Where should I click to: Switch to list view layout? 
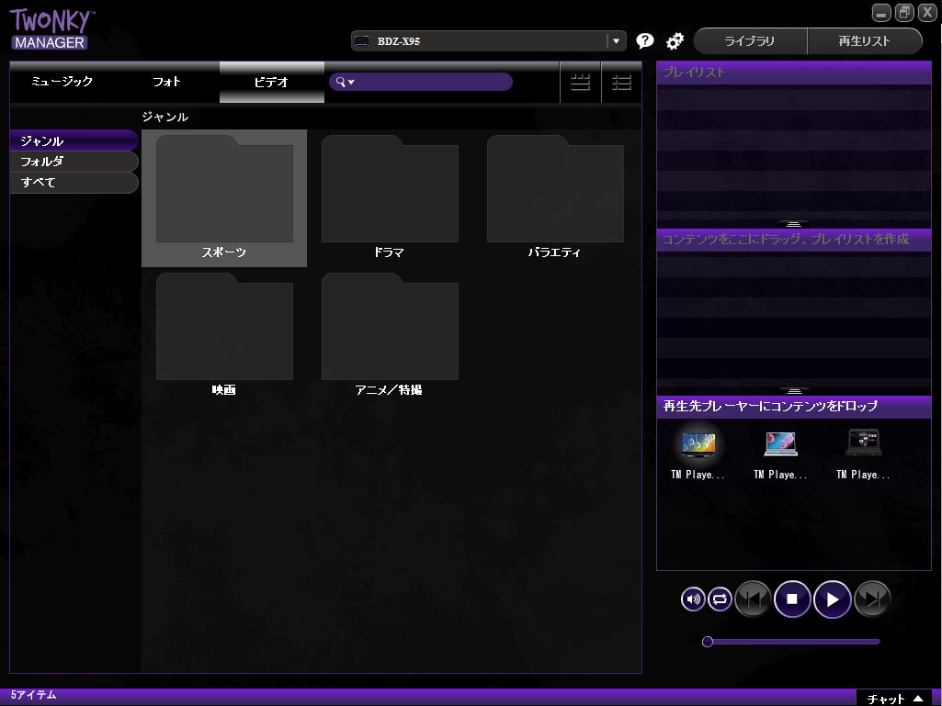pos(622,83)
